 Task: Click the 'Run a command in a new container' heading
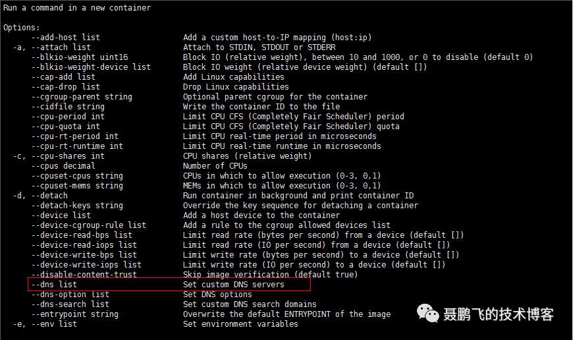[x=77, y=8]
